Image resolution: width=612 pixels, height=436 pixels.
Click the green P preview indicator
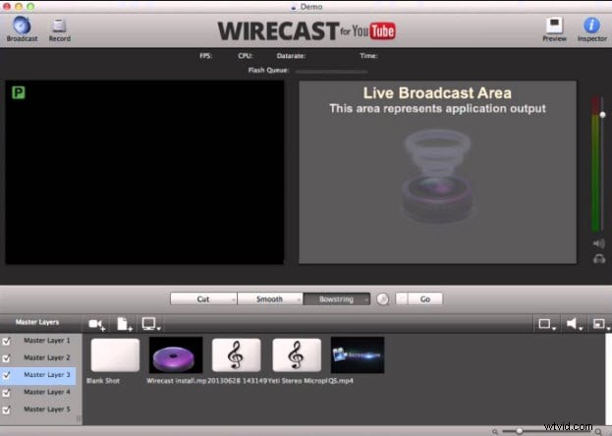(19, 92)
